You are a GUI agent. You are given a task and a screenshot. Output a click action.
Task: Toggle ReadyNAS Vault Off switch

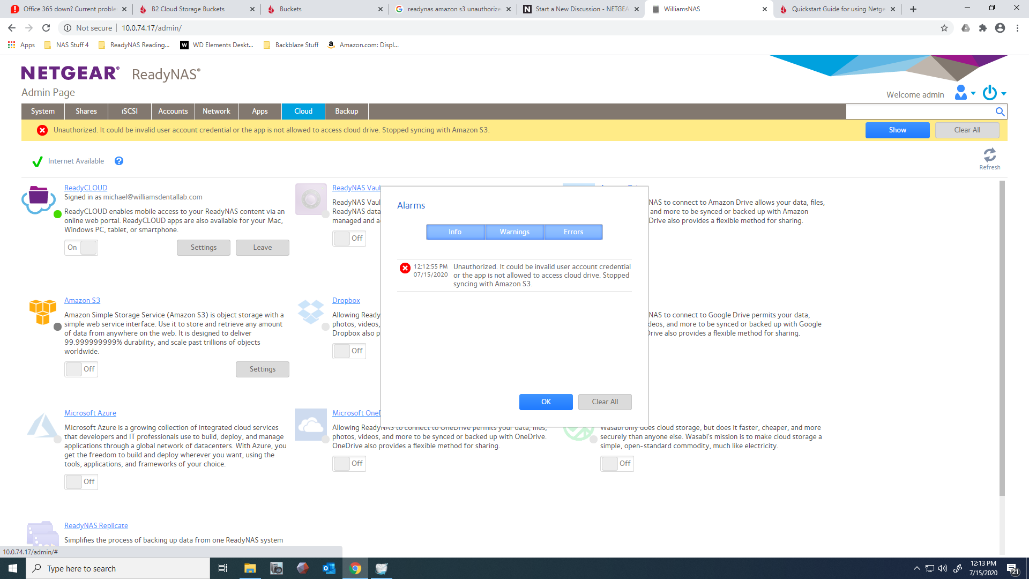[x=349, y=239]
